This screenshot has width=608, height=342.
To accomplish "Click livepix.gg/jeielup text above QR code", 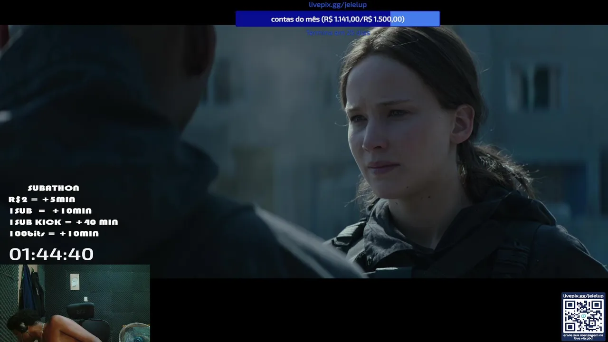I will [583, 296].
